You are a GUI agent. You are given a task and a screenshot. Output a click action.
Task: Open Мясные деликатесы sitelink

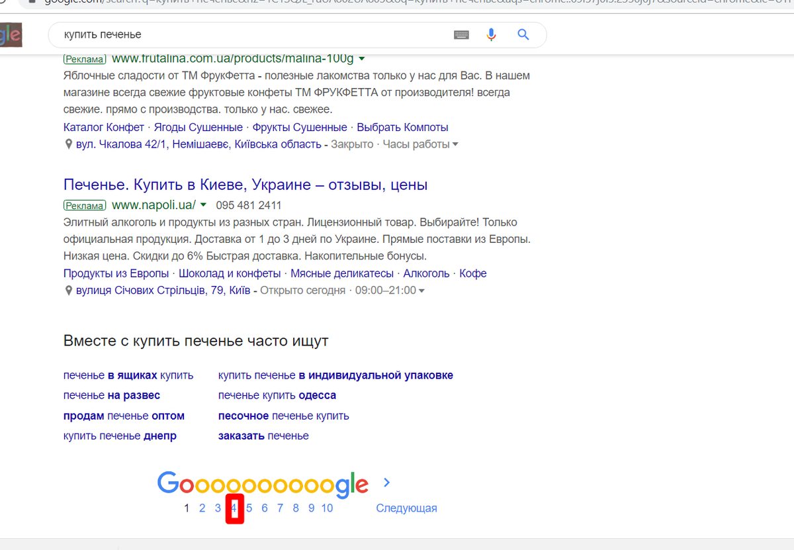[x=342, y=273]
